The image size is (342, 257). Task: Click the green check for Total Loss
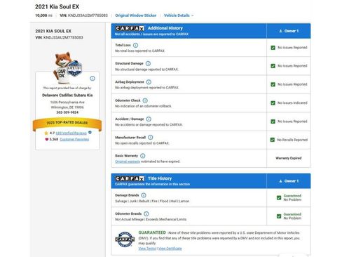click(273, 48)
